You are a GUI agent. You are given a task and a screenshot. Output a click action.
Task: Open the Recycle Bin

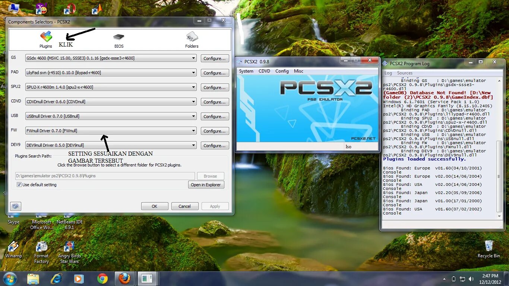pos(489,249)
